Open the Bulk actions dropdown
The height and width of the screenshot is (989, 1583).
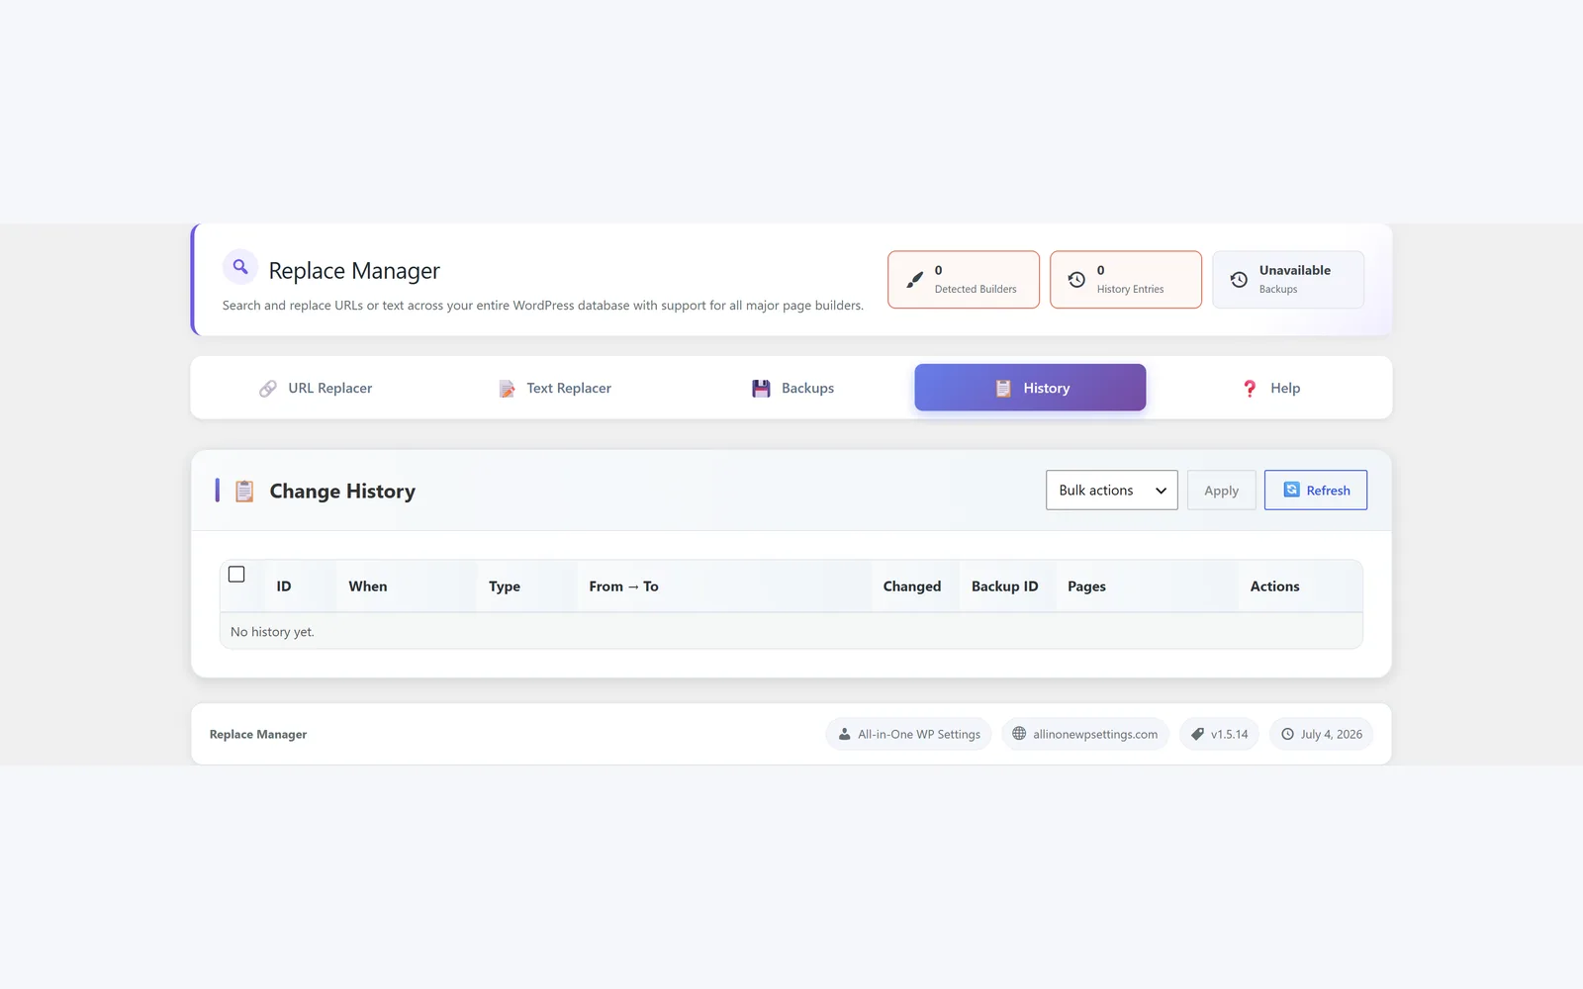tap(1111, 490)
